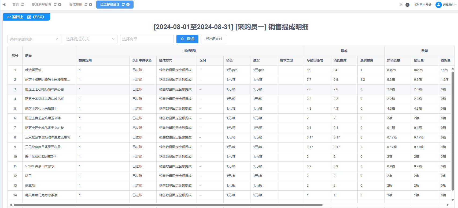Click the 查询 search button
The image size is (458, 208).
click(x=187, y=39)
